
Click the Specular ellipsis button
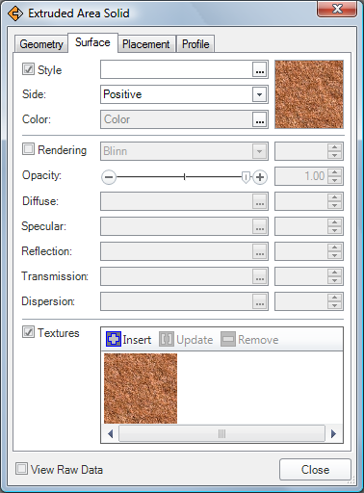pyautogui.click(x=260, y=226)
